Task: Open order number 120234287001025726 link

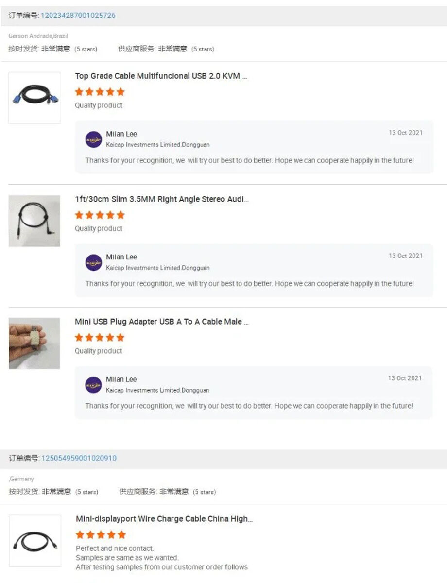Action: (78, 16)
